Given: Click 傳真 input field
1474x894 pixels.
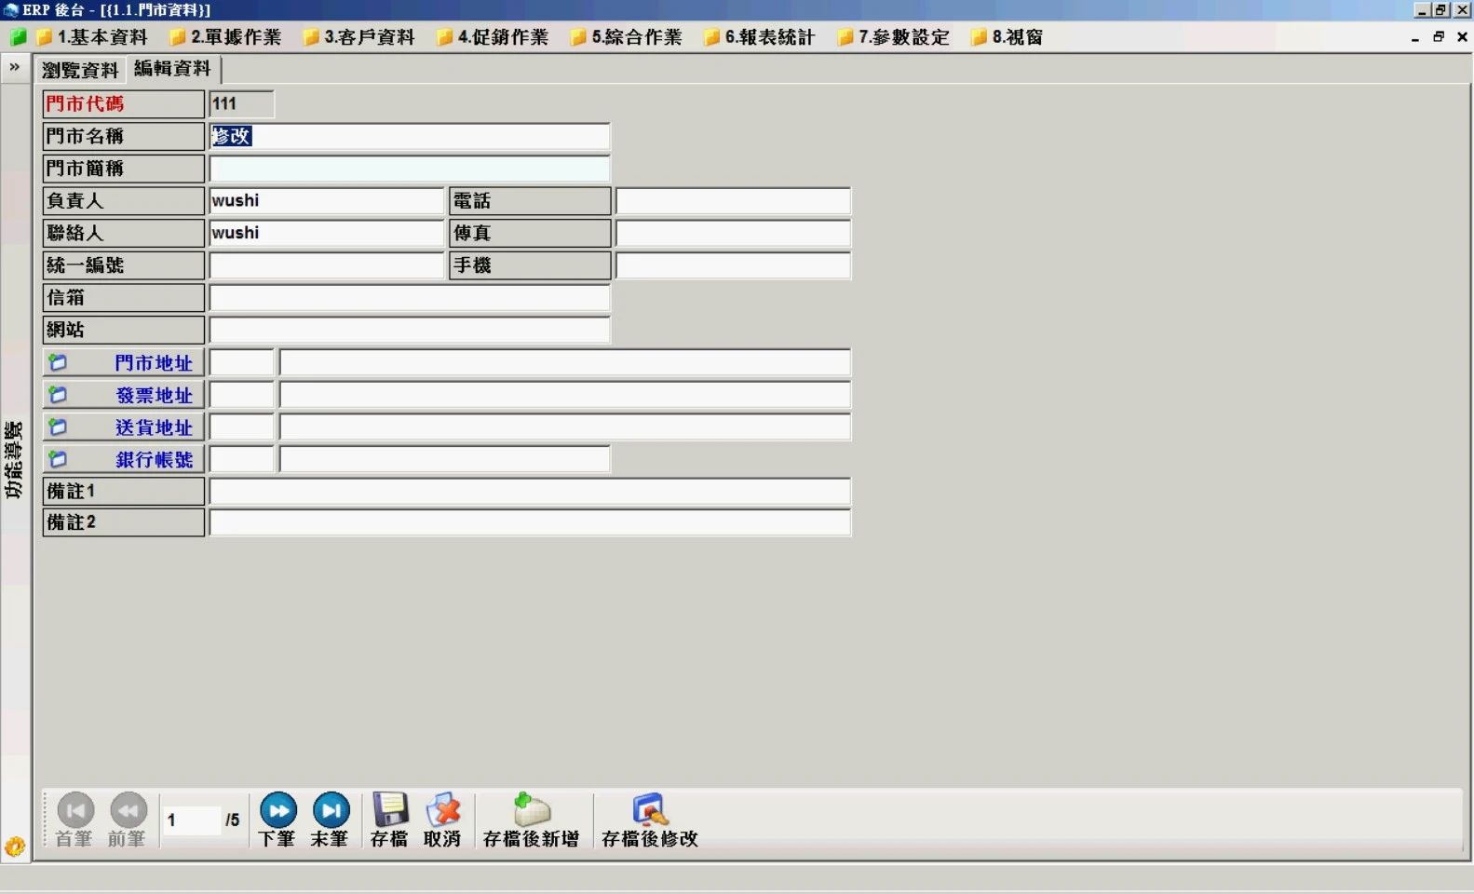Looking at the screenshot, I should coord(733,233).
